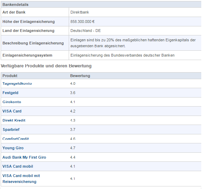Open the Direkt Kredit product link
Viewport: 203px width, 193px height.
pyautogui.click(x=14, y=120)
